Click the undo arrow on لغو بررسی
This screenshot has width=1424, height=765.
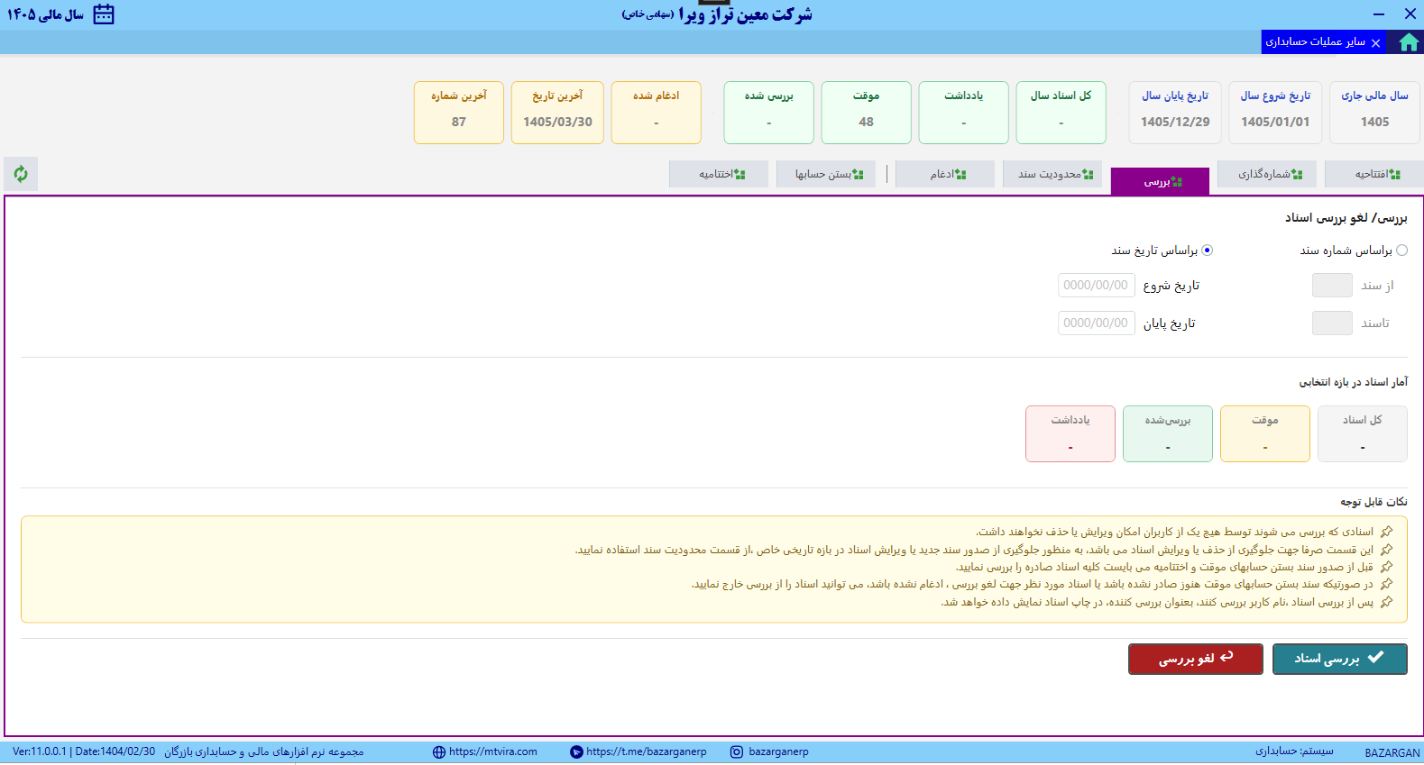click(1226, 658)
